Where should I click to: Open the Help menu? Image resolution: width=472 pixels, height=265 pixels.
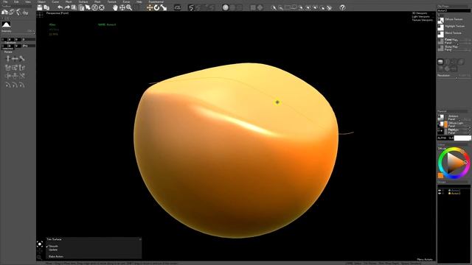click(139, 1)
